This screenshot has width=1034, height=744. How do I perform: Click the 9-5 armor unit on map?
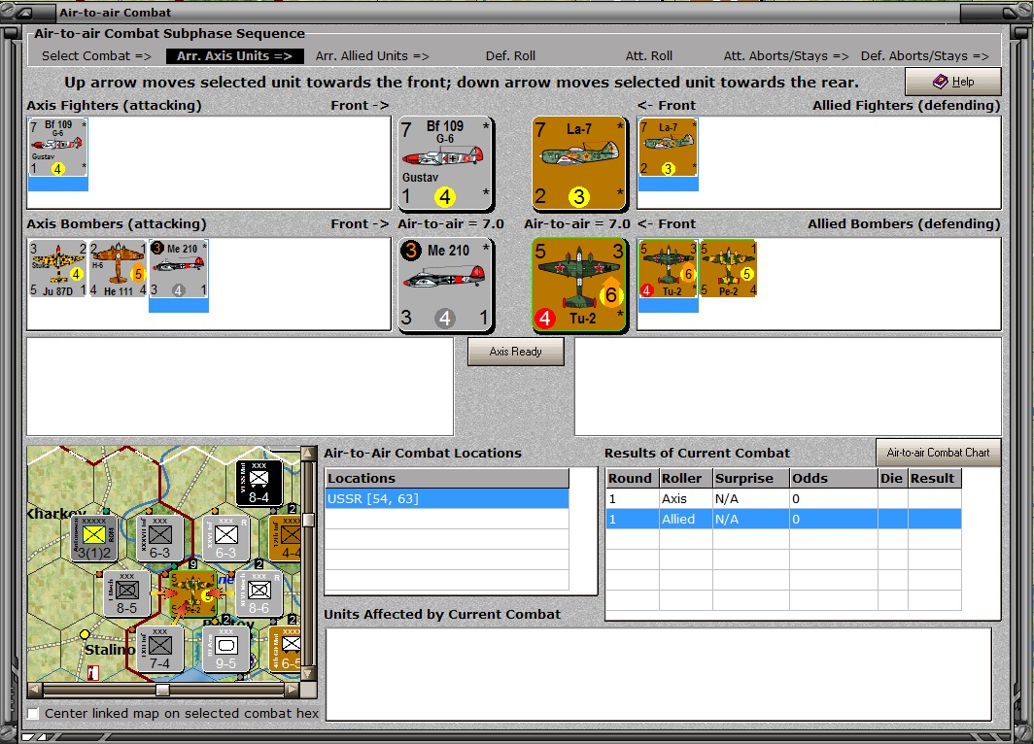(x=226, y=649)
